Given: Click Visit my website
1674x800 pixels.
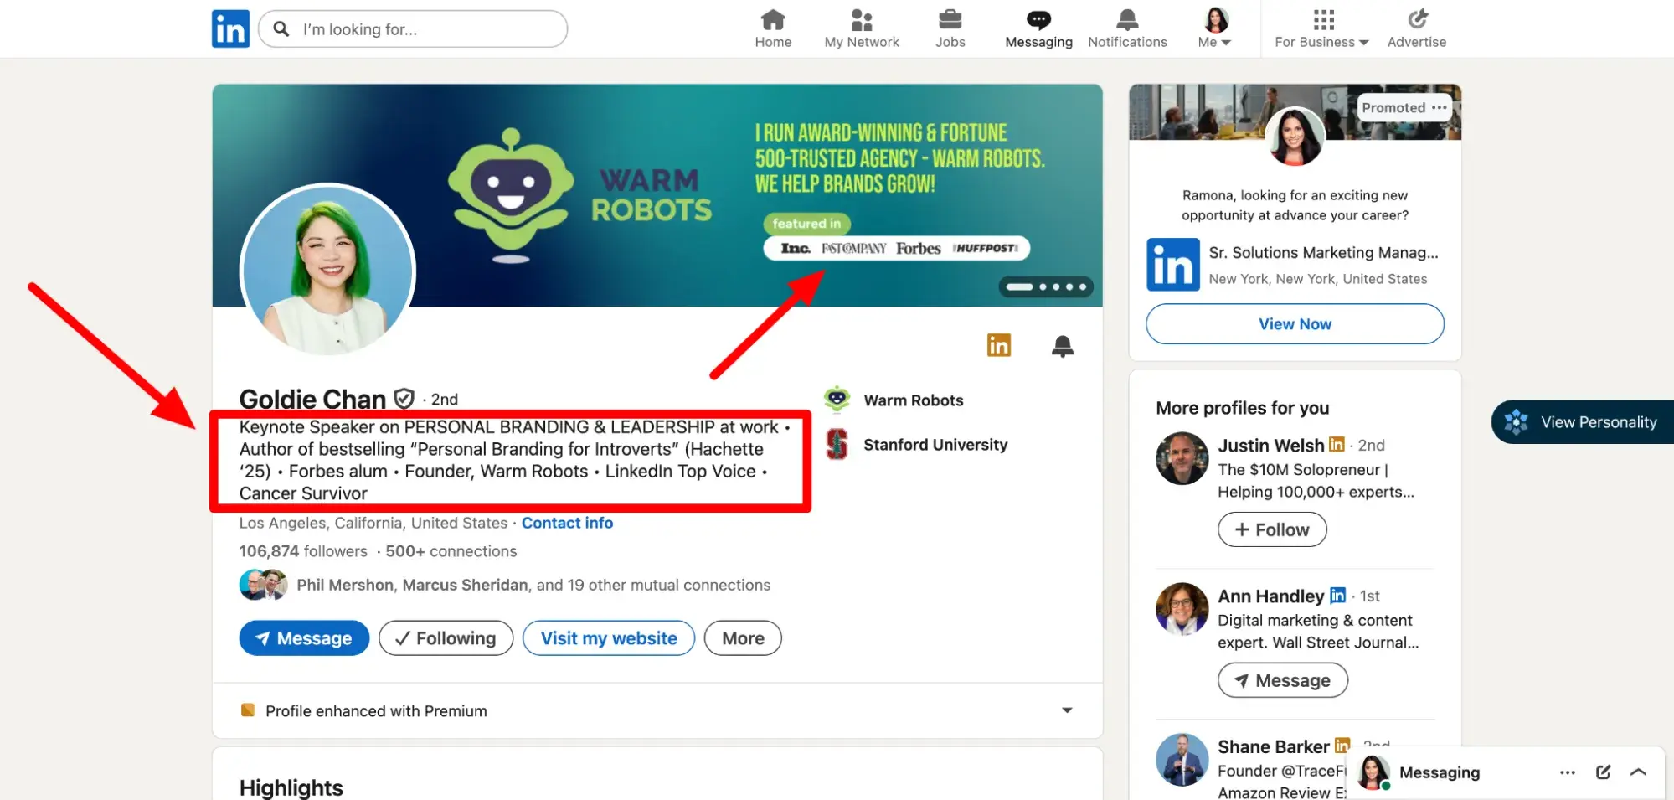Looking at the screenshot, I should pyautogui.click(x=608, y=637).
